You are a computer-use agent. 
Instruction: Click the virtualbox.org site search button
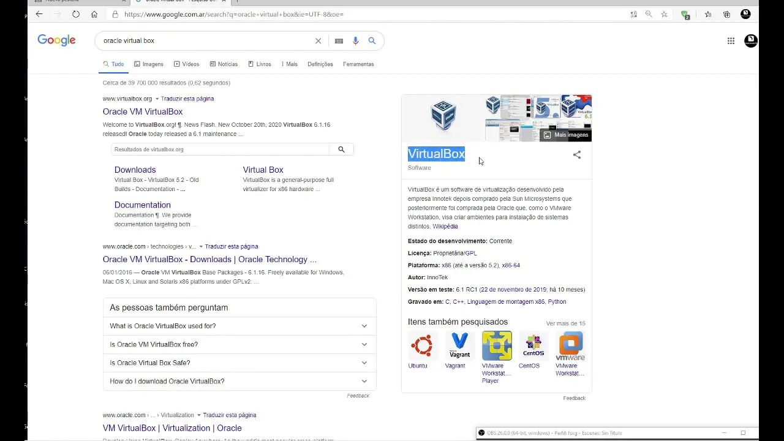coord(341,149)
